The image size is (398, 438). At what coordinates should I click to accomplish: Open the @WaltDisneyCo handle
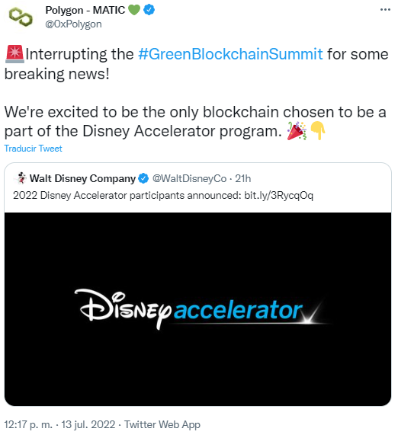tap(189, 178)
